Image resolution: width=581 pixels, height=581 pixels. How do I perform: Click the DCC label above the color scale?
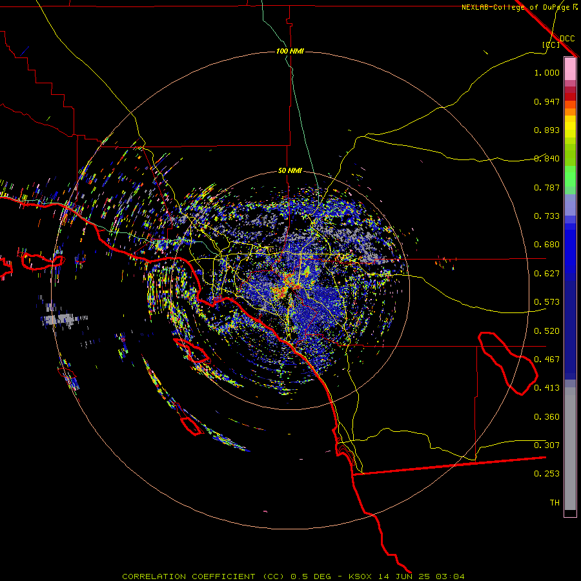pyautogui.click(x=567, y=39)
